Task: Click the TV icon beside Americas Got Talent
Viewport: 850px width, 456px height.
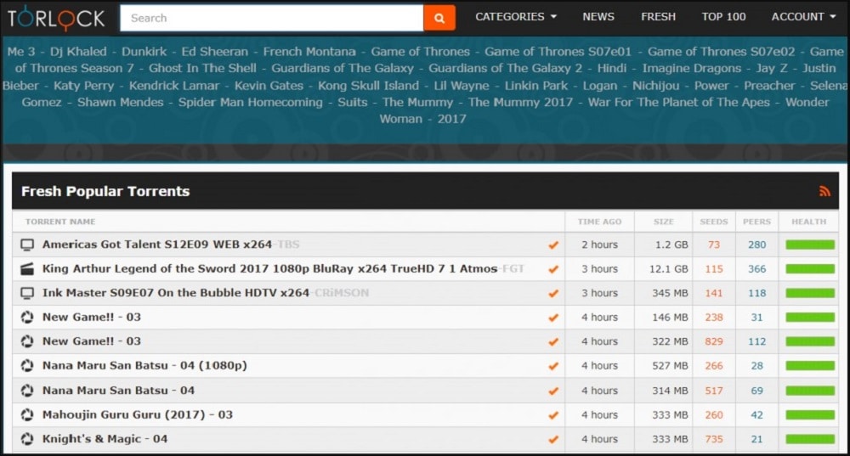Action: point(27,245)
